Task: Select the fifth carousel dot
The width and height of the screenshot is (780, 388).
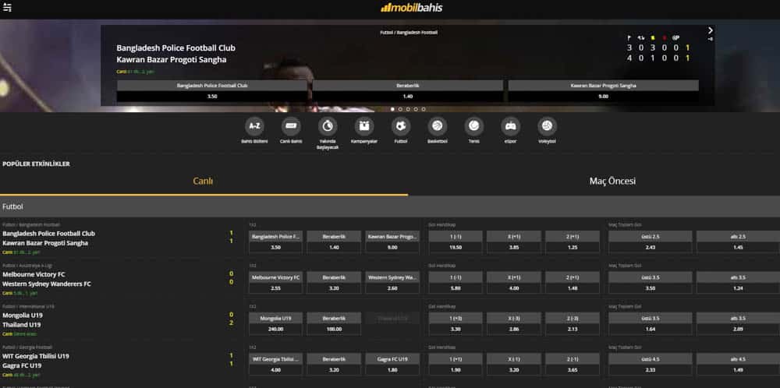Action: (424, 109)
